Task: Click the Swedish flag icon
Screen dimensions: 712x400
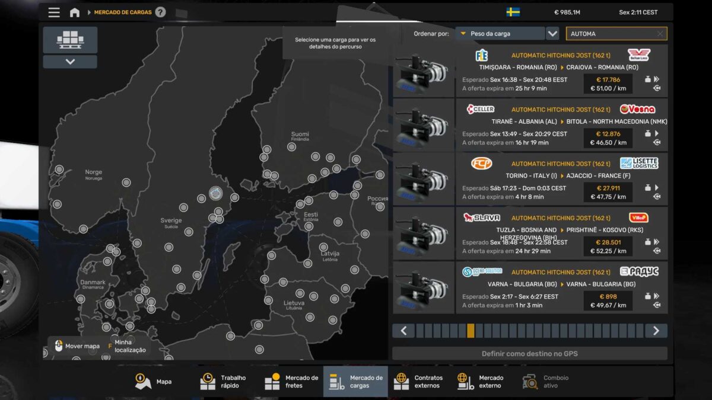Action: [513, 12]
